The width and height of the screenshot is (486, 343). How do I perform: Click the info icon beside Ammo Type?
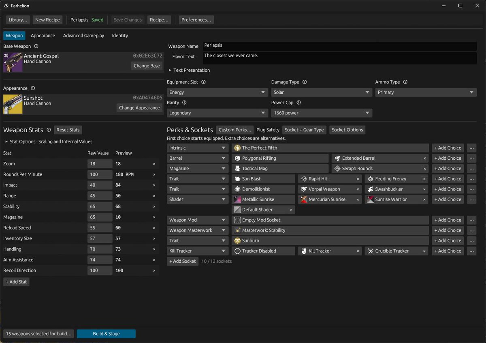[405, 82]
